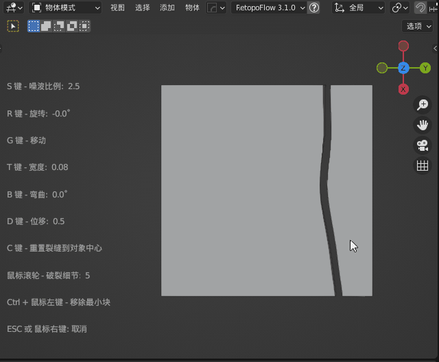439x362 pixels.
Task: Click the 'G 键 - 移动' text
Action: (26, 141)
